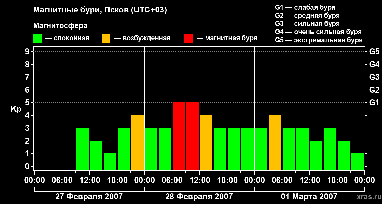Click the green bar on 01 March 09:00–12:00
Image resolution: width=382 pixels, height=204 pixels.
click(x=303, y=149)
